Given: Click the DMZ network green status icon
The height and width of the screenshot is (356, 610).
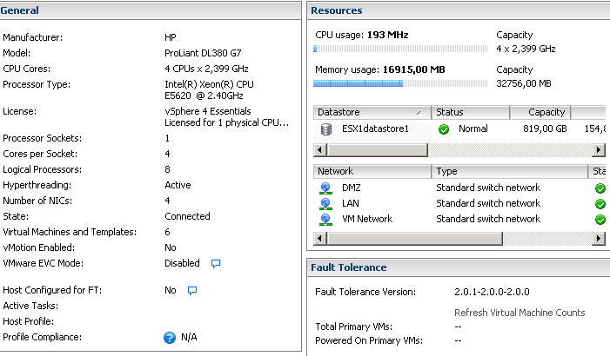Looking at the screenshot, I should click(x=600, y=188).
